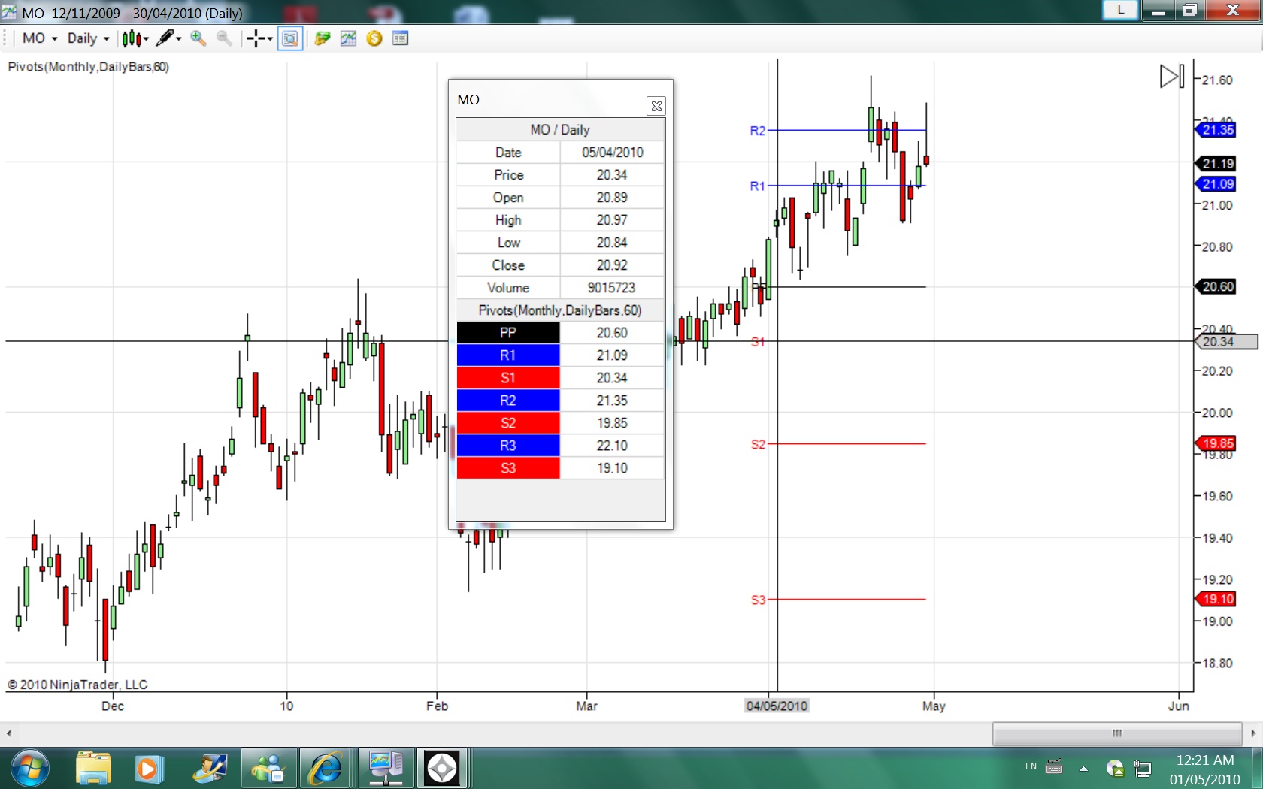This screenshot has width=1263, height=789.
Task: Click the Low value 20.84
Action: [612, 243]
